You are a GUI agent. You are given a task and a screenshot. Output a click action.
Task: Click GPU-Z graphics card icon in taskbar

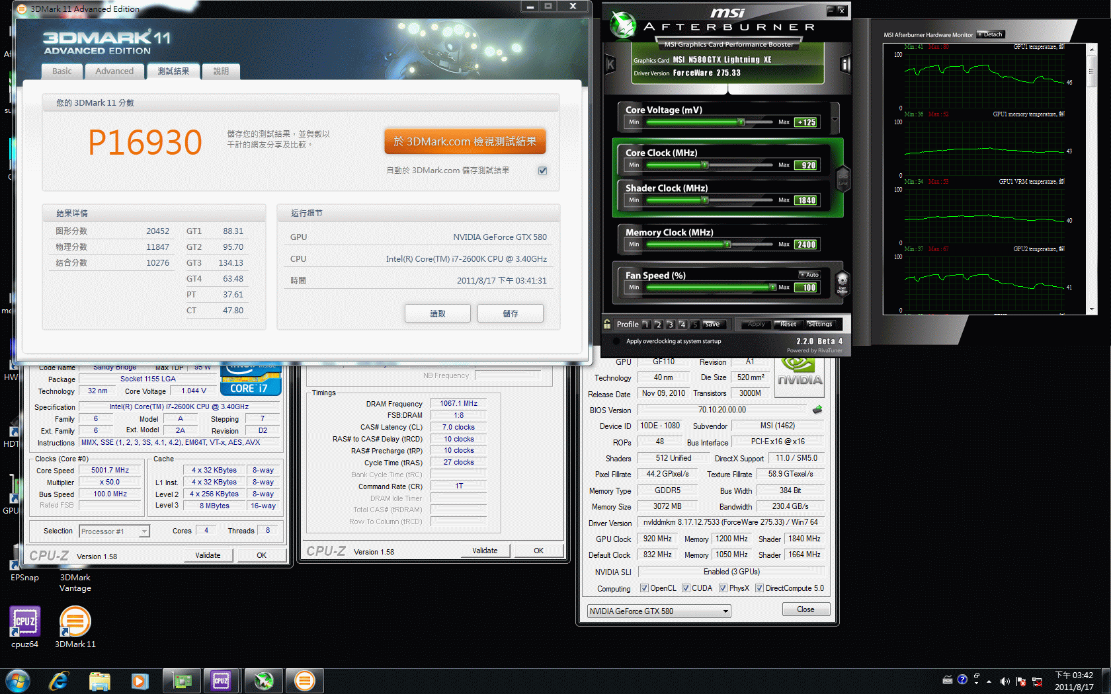tap(182, 680)
